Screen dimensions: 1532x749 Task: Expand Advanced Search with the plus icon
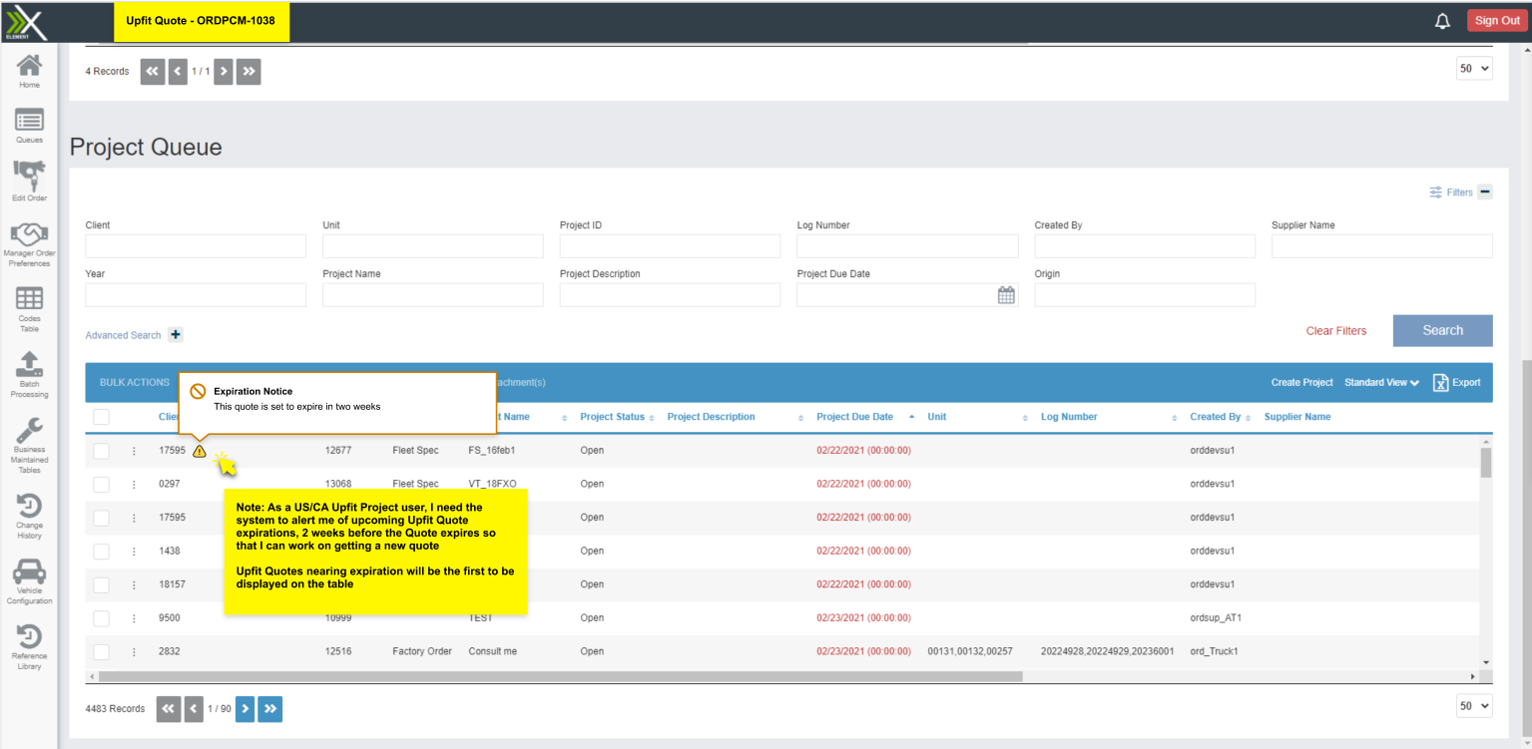tap(176, 335)
